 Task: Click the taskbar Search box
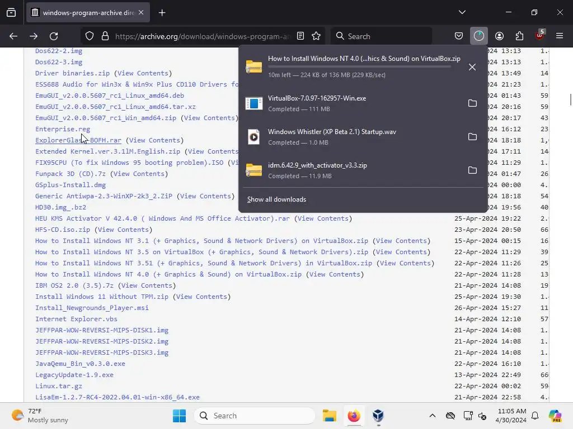coord(255,416)
